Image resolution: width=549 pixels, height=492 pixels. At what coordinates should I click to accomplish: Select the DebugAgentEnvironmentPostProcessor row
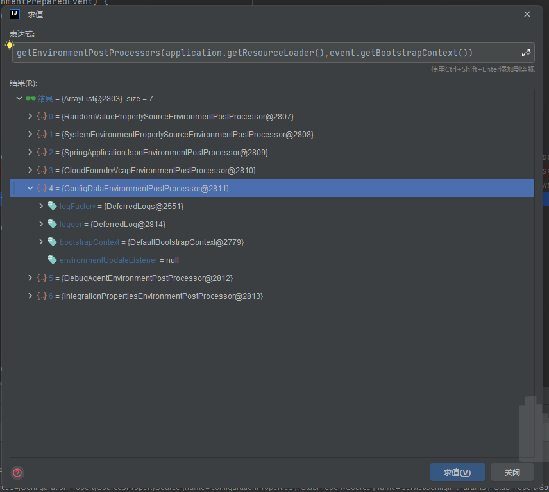(x=148, y=278)
